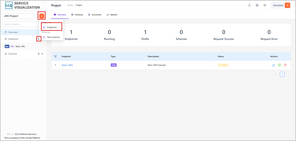Open the Basic JMS endpoint link

(x=67, y=65)
